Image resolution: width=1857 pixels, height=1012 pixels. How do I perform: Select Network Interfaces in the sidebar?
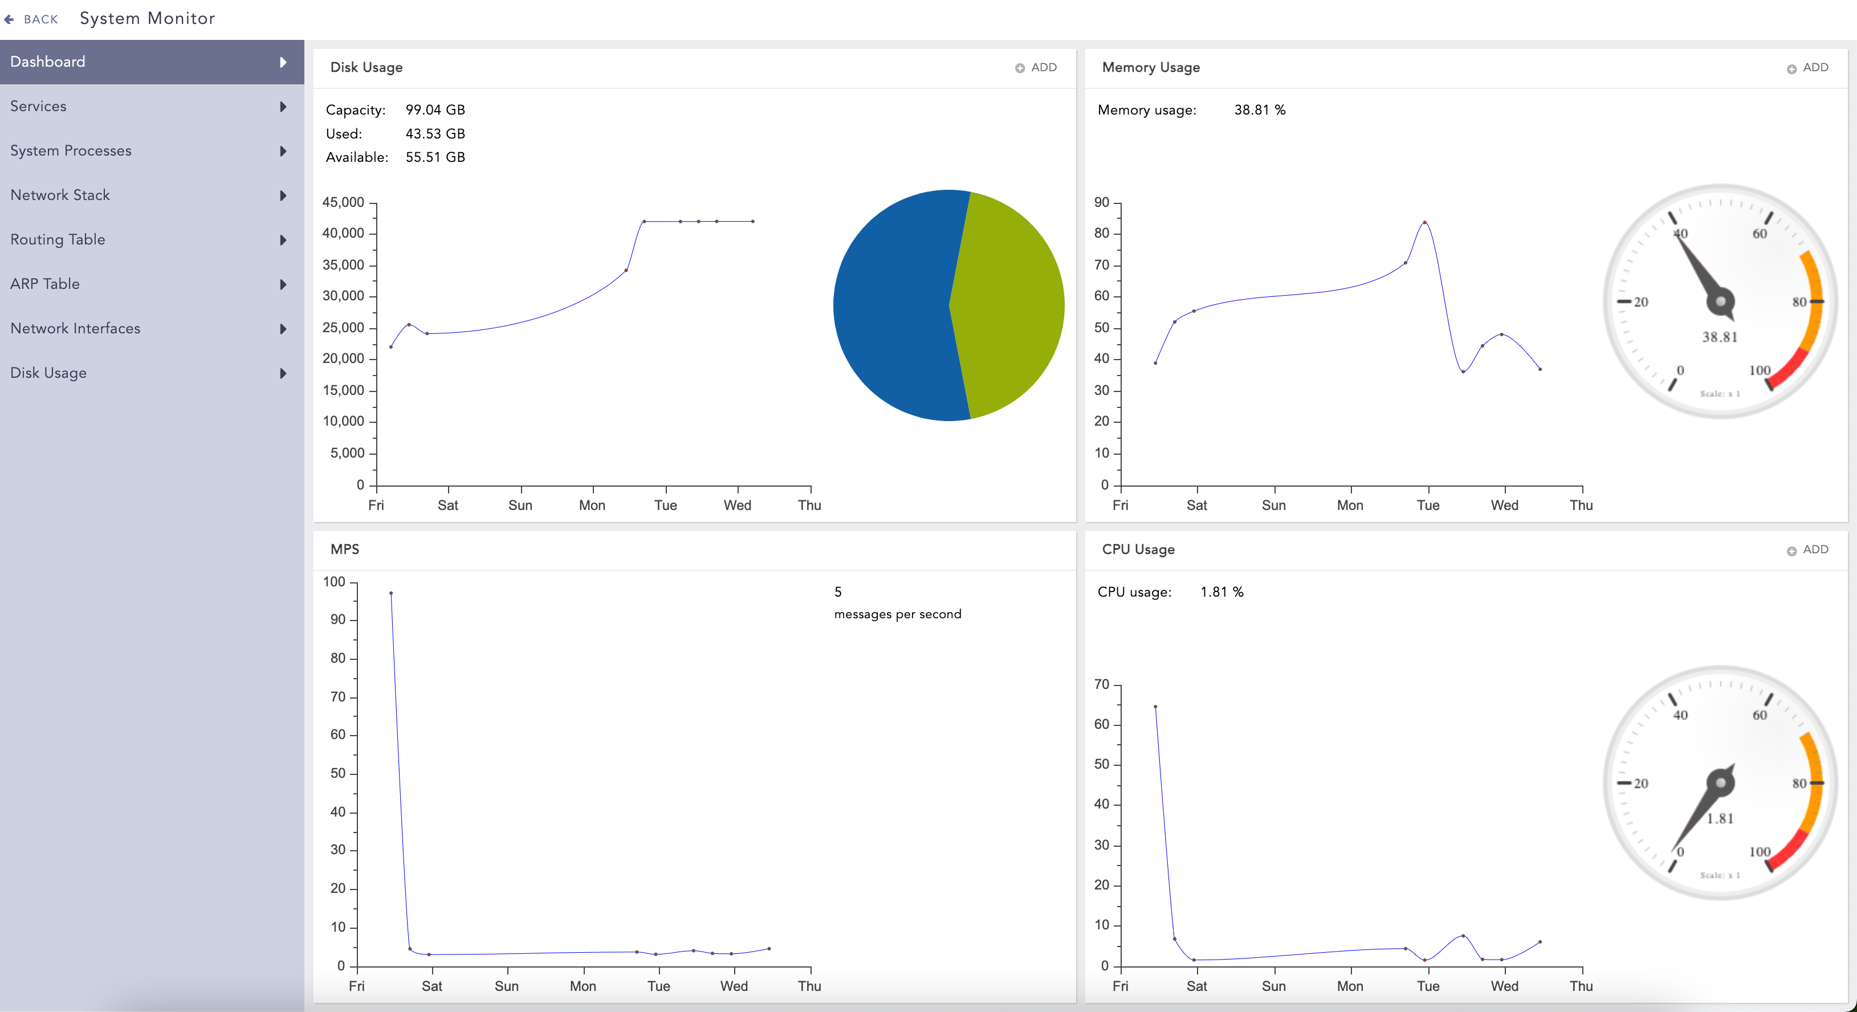pos(75,328)
